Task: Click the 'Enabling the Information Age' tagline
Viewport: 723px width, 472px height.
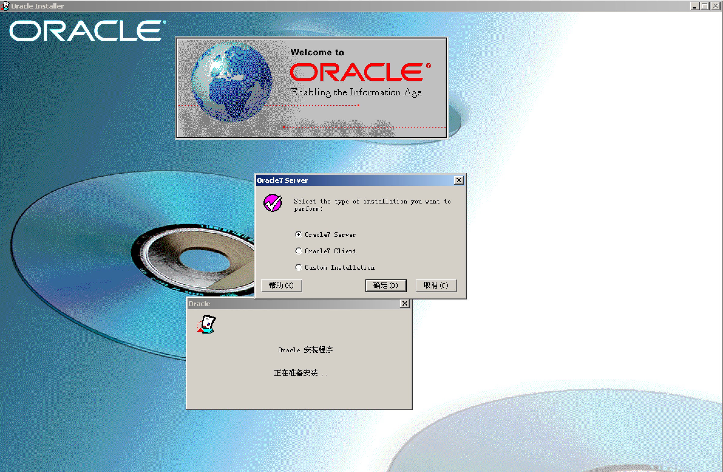Action: [x=356, y=92]
